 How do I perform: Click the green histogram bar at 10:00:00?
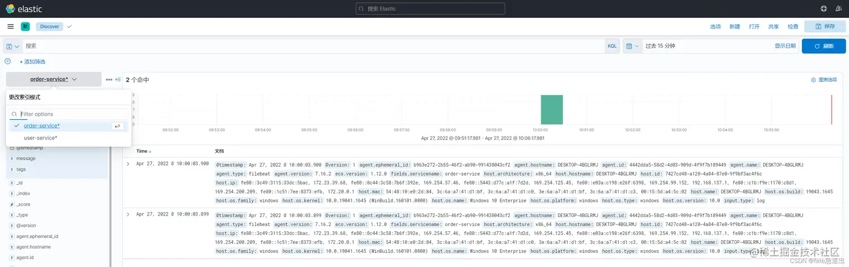(x=551, y=110)
